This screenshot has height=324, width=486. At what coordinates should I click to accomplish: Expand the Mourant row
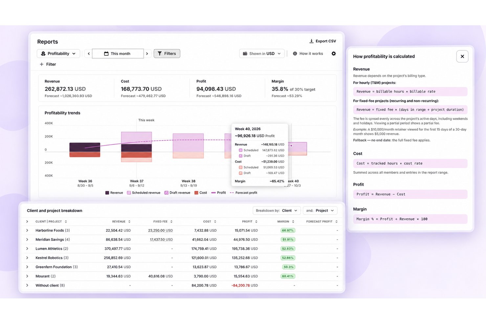(x=27, y=276)
